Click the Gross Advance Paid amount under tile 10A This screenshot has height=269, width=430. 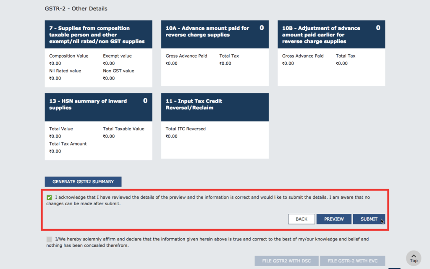(x=171, y=63)
